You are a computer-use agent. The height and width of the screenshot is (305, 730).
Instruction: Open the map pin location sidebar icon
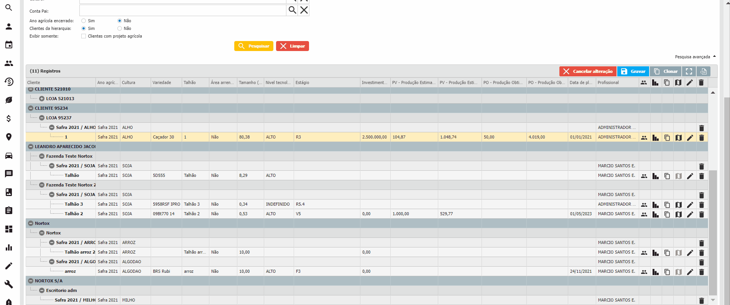(x=9, y=137)
